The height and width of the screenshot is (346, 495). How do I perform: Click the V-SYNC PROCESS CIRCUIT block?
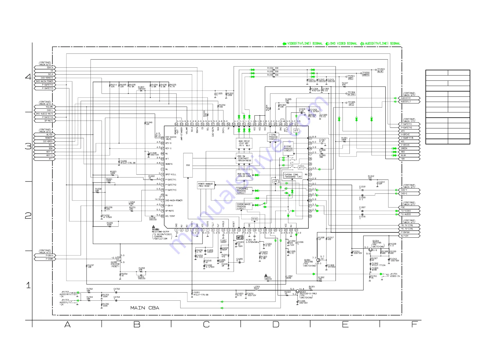288,149
